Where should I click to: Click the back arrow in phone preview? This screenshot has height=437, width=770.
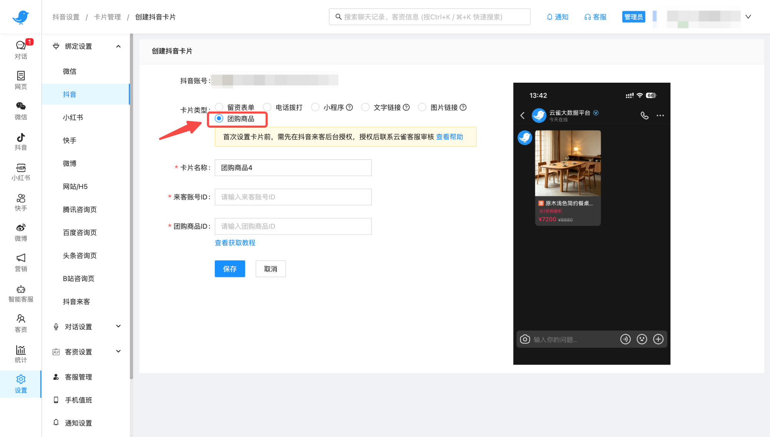click(x=522, y=115)
